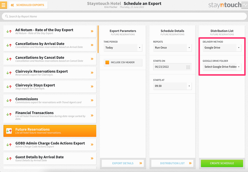The width and height of the screenshot is (248, 172).
Task: Click arrows icon for Cancellations by Arrival Date
Action: pyautogui.click(x=9, y=45)
